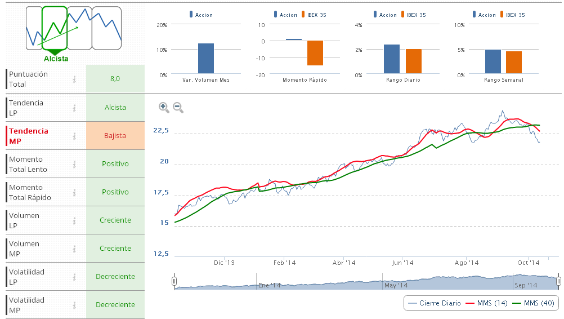Click the right handle of date range navigator

[558, 281]
